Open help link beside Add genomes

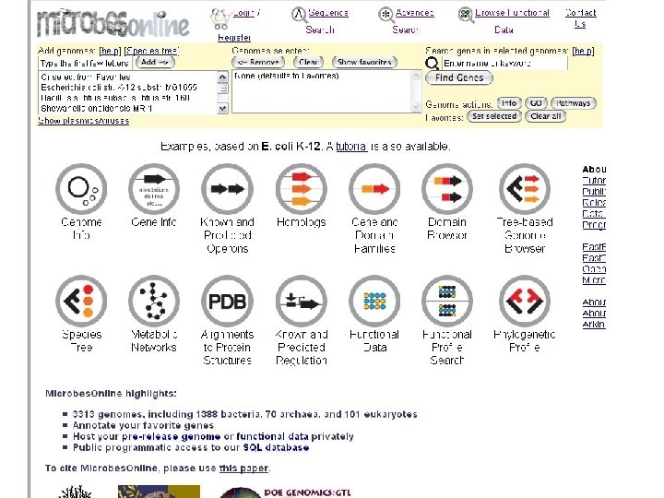(x=110, y=51)
